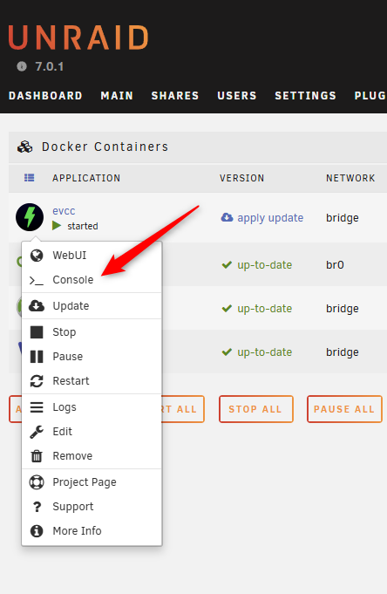387x594 pixels.
Task: Toggle the list view icon beside APPLICATION
Action: click(x=29, y=178)
